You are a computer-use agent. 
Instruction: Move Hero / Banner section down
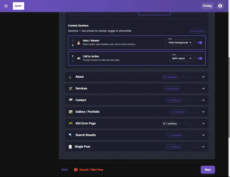[73, 45]
